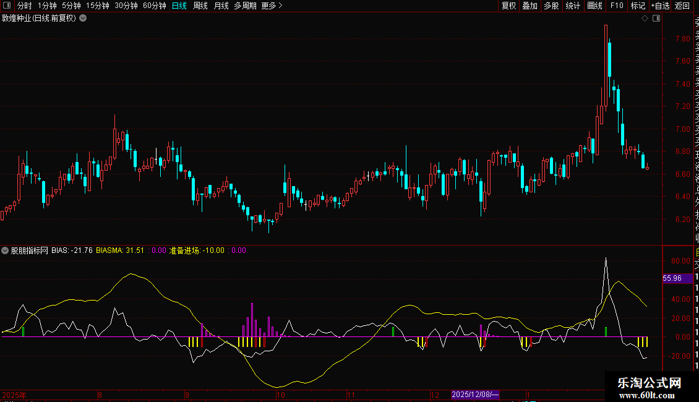Click the 2025/12/08 date marker on timeline

point(474,395)
